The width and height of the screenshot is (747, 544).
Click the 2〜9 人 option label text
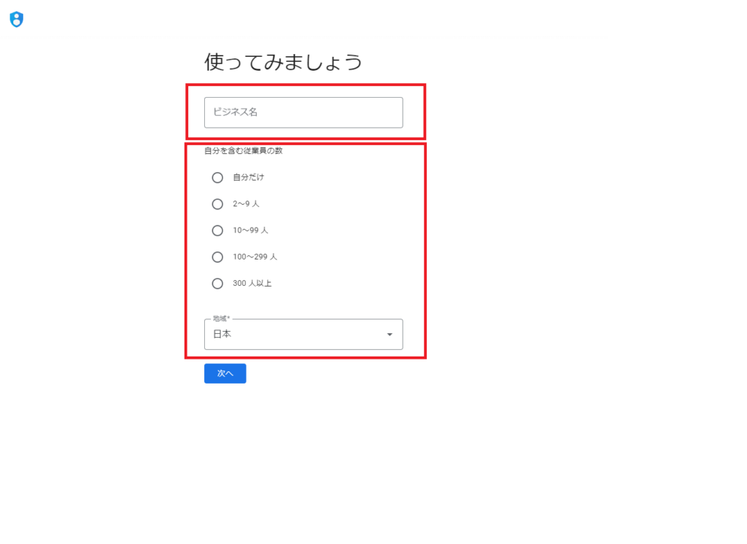(x=246, y=204)
